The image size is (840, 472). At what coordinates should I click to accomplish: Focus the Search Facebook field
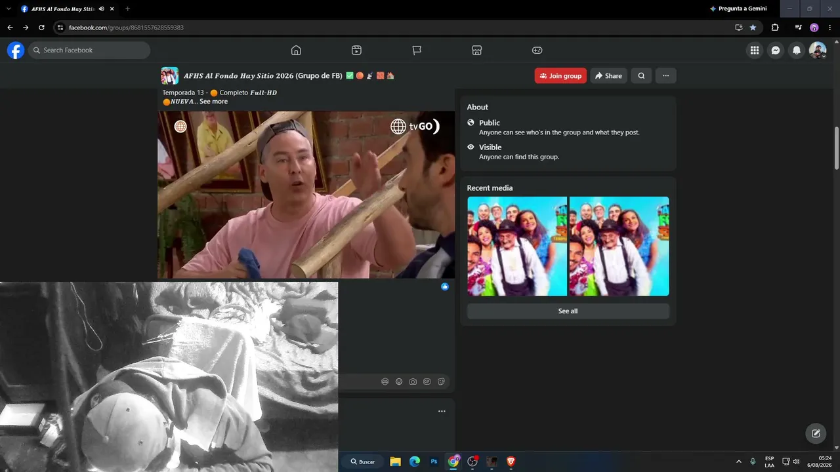pos(89,50)
